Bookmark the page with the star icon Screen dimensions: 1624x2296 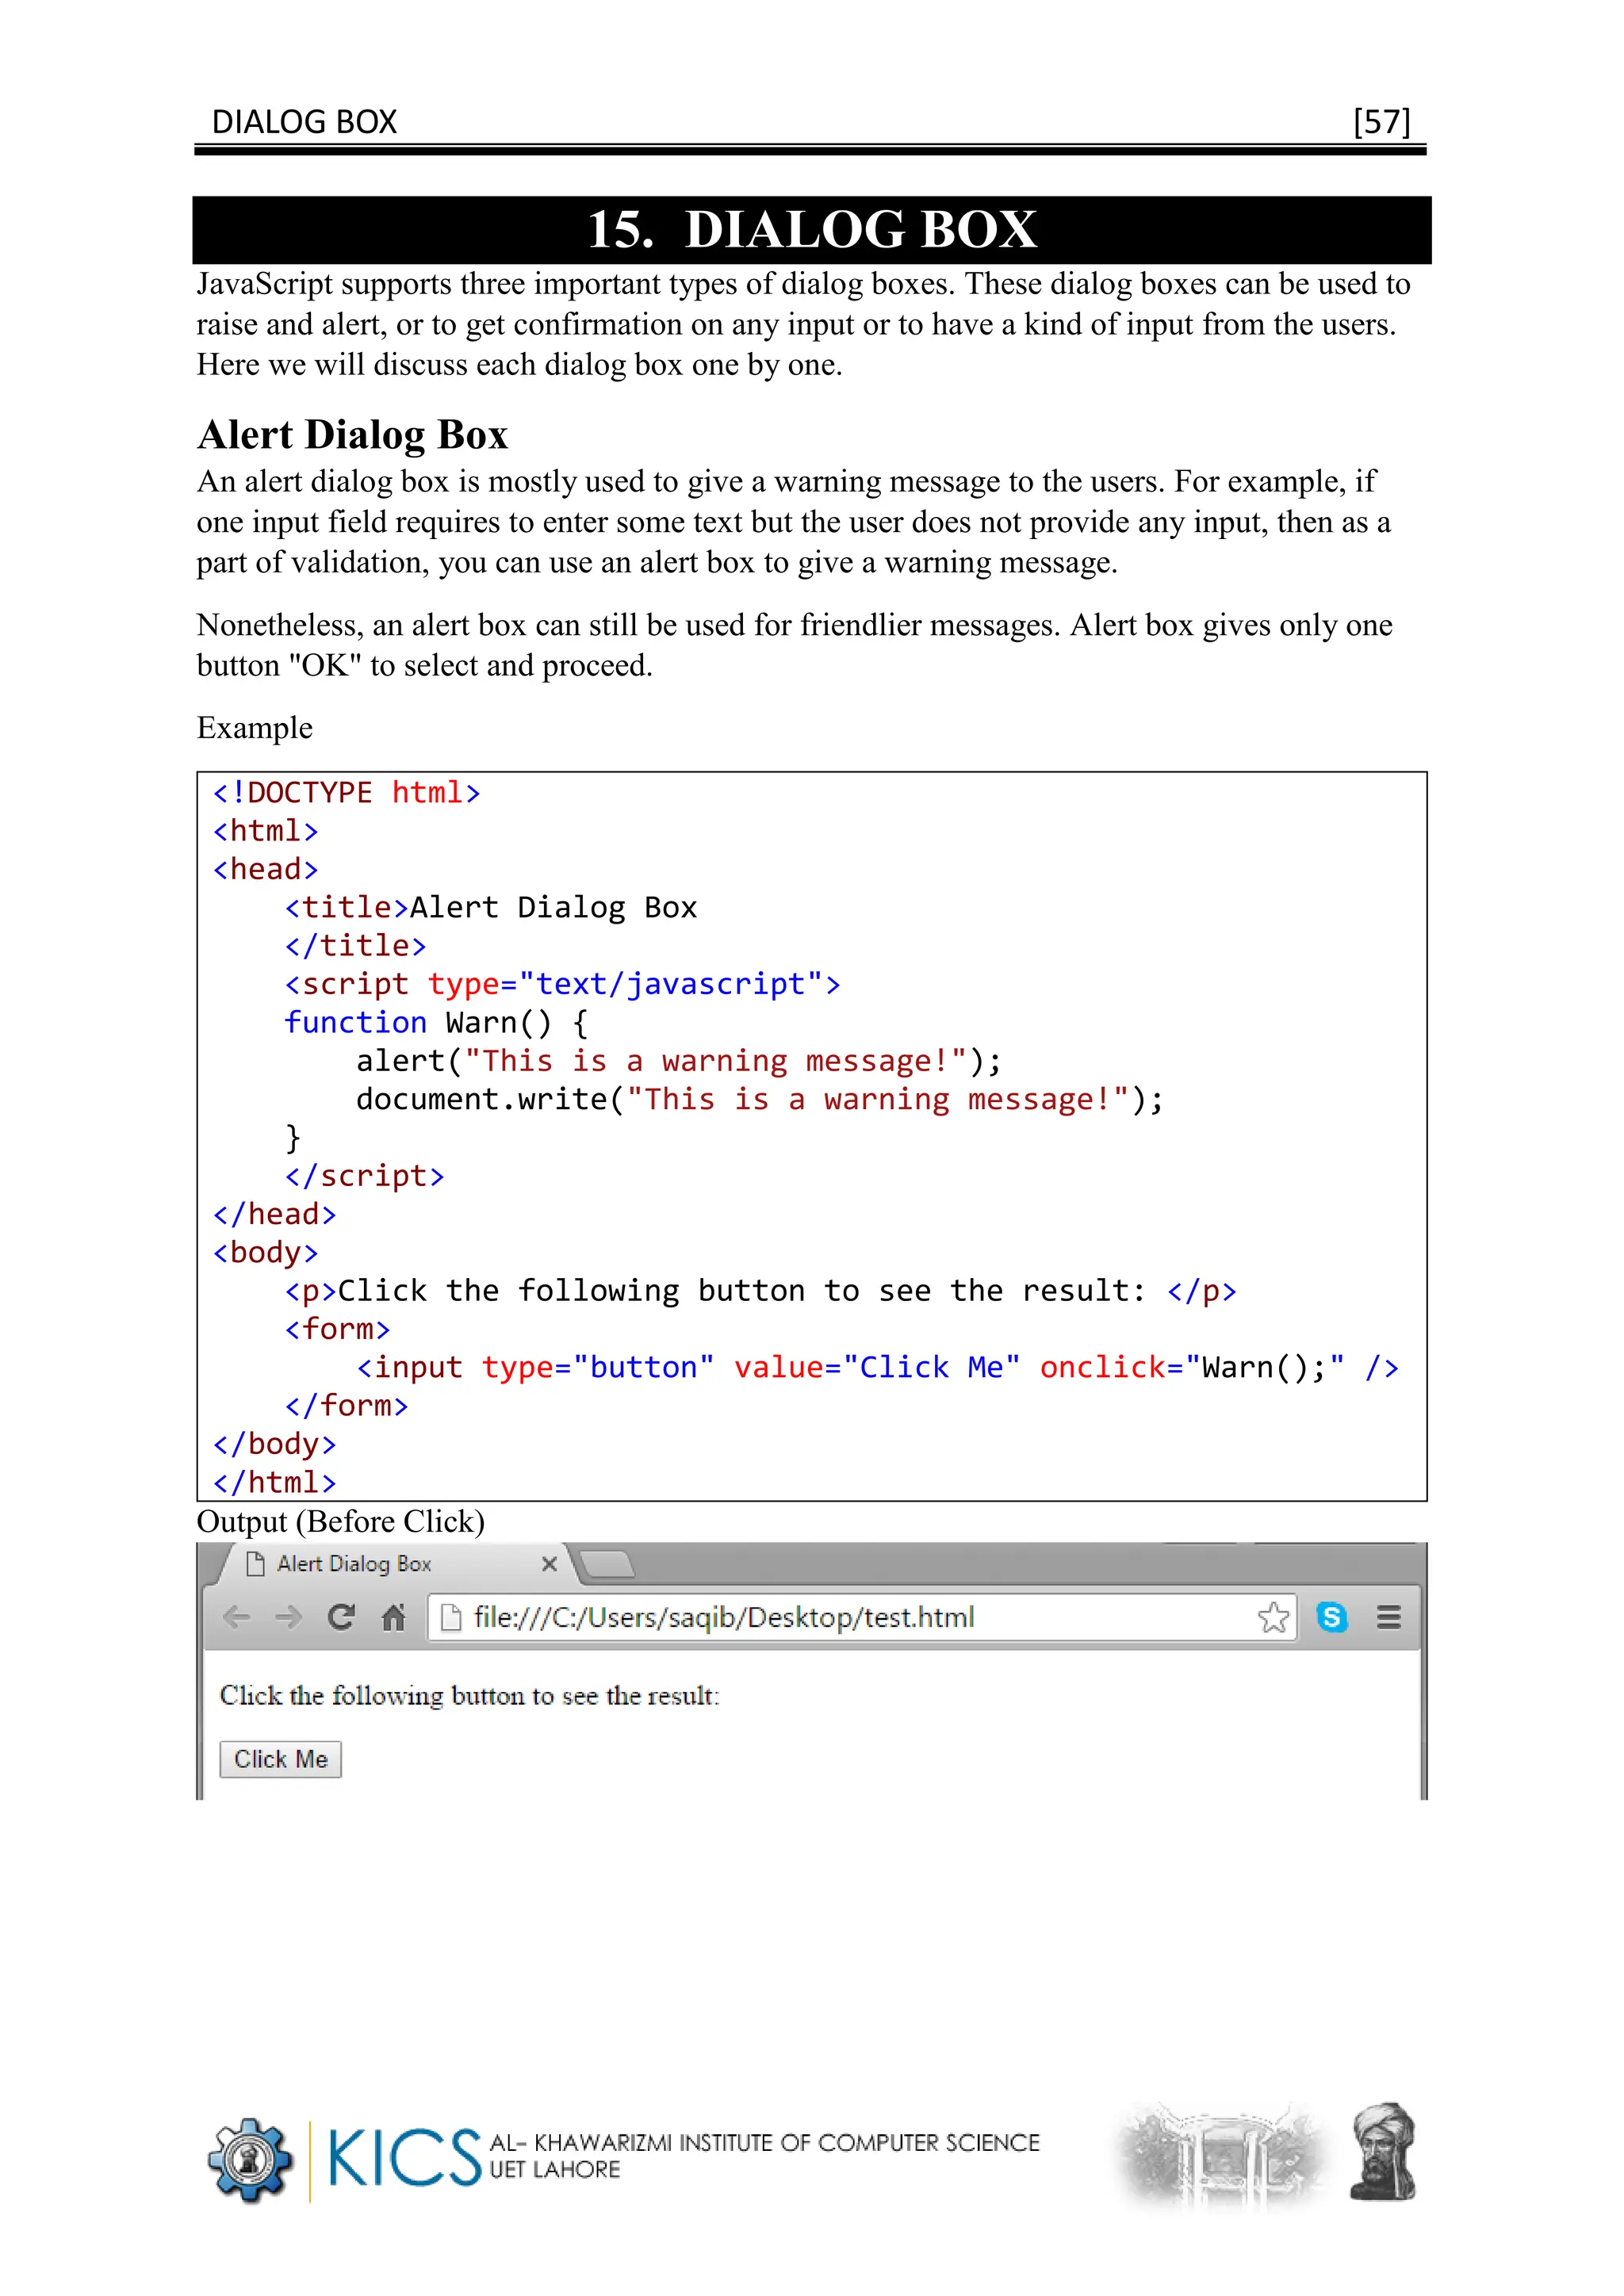[x=1273, y=1617]
